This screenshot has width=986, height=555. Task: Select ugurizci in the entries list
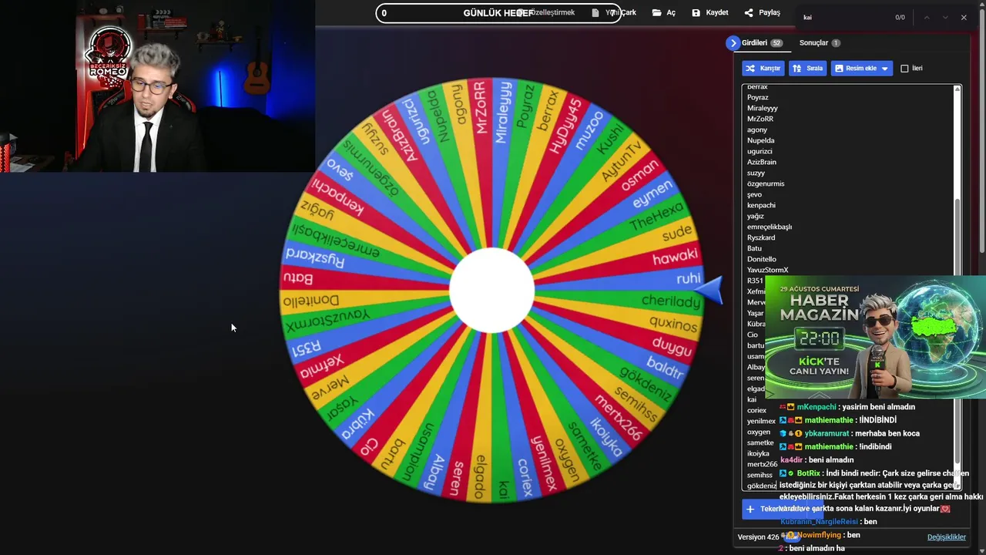pos(760,151)
